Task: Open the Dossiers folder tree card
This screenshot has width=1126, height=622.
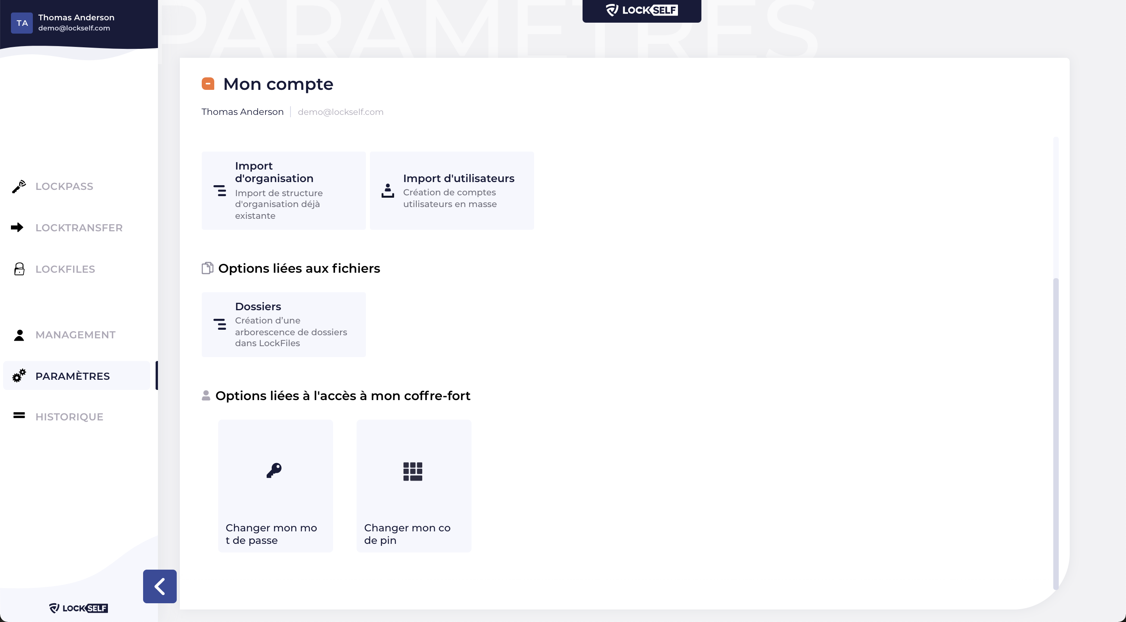Action: [284, 325]
